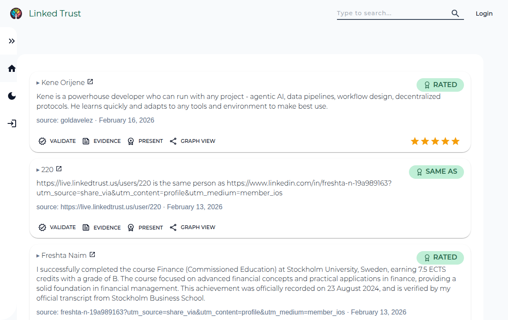The height and width of the screenshot is (320, 508).
Task: Click the fifth star rating on Kene's claim
Action: point(456,141)
